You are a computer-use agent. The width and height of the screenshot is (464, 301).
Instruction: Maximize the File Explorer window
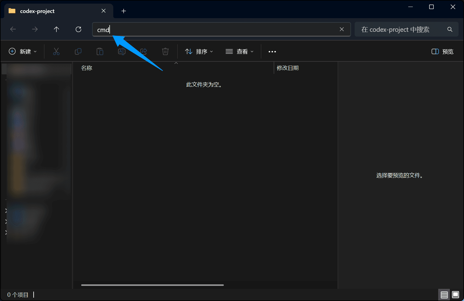(431, 7)
